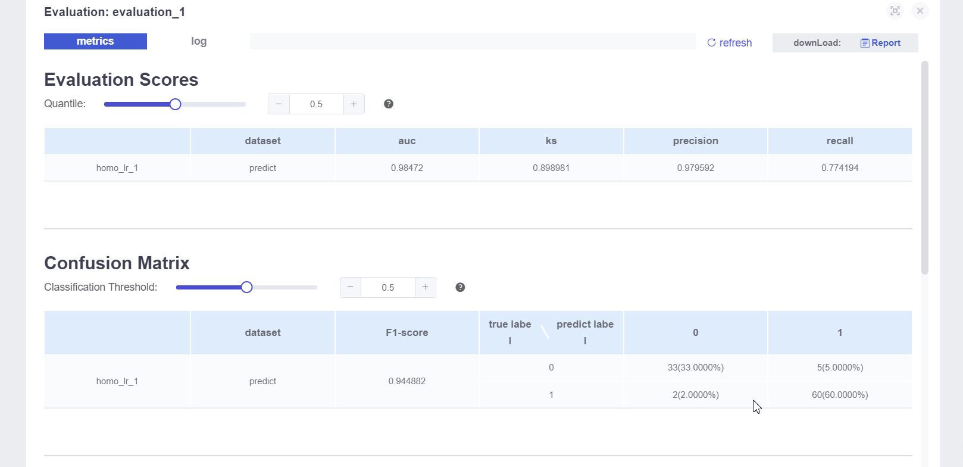This screenshot has width=963, height=467.
Task: Click the Confusion Matrix heading
Action: click(117, 263)
